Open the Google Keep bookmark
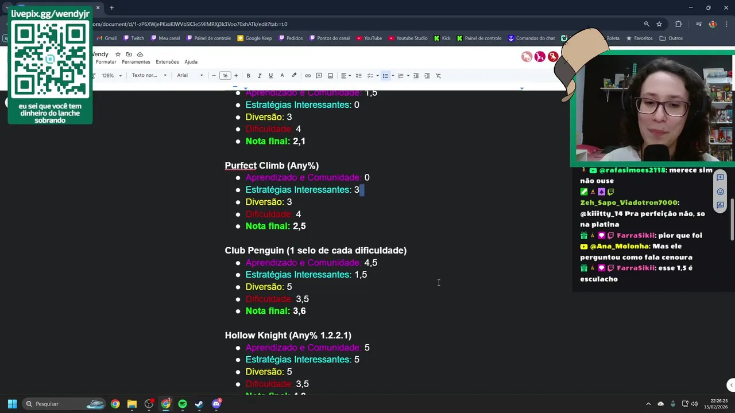 click(x=254, y=38)
